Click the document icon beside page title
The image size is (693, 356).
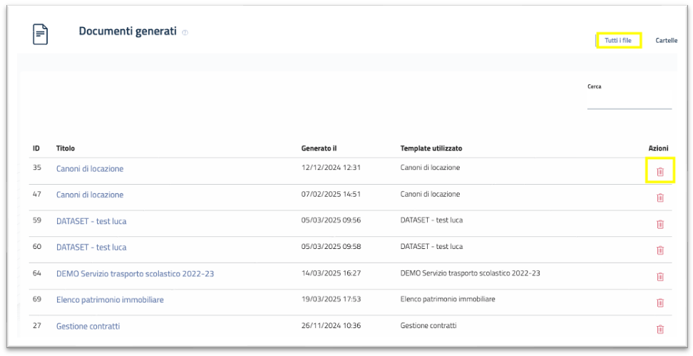coord(41,34)
